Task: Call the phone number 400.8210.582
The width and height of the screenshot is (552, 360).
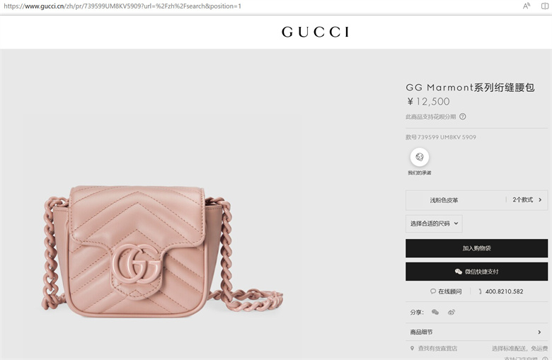Action: 504,291
